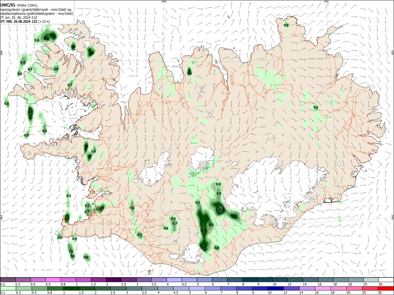Click the '2.8' precipitation value on the map
This screenshot has height=295, width=394.
221,210
